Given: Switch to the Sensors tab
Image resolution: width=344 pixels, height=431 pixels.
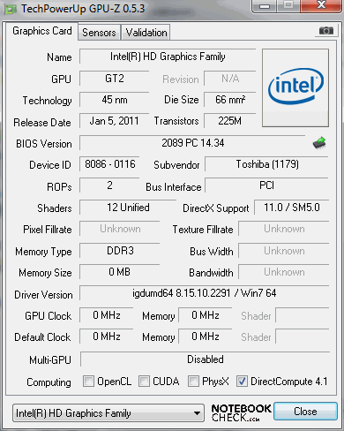Looking at the screenshot, I should (x=99, y=33).
